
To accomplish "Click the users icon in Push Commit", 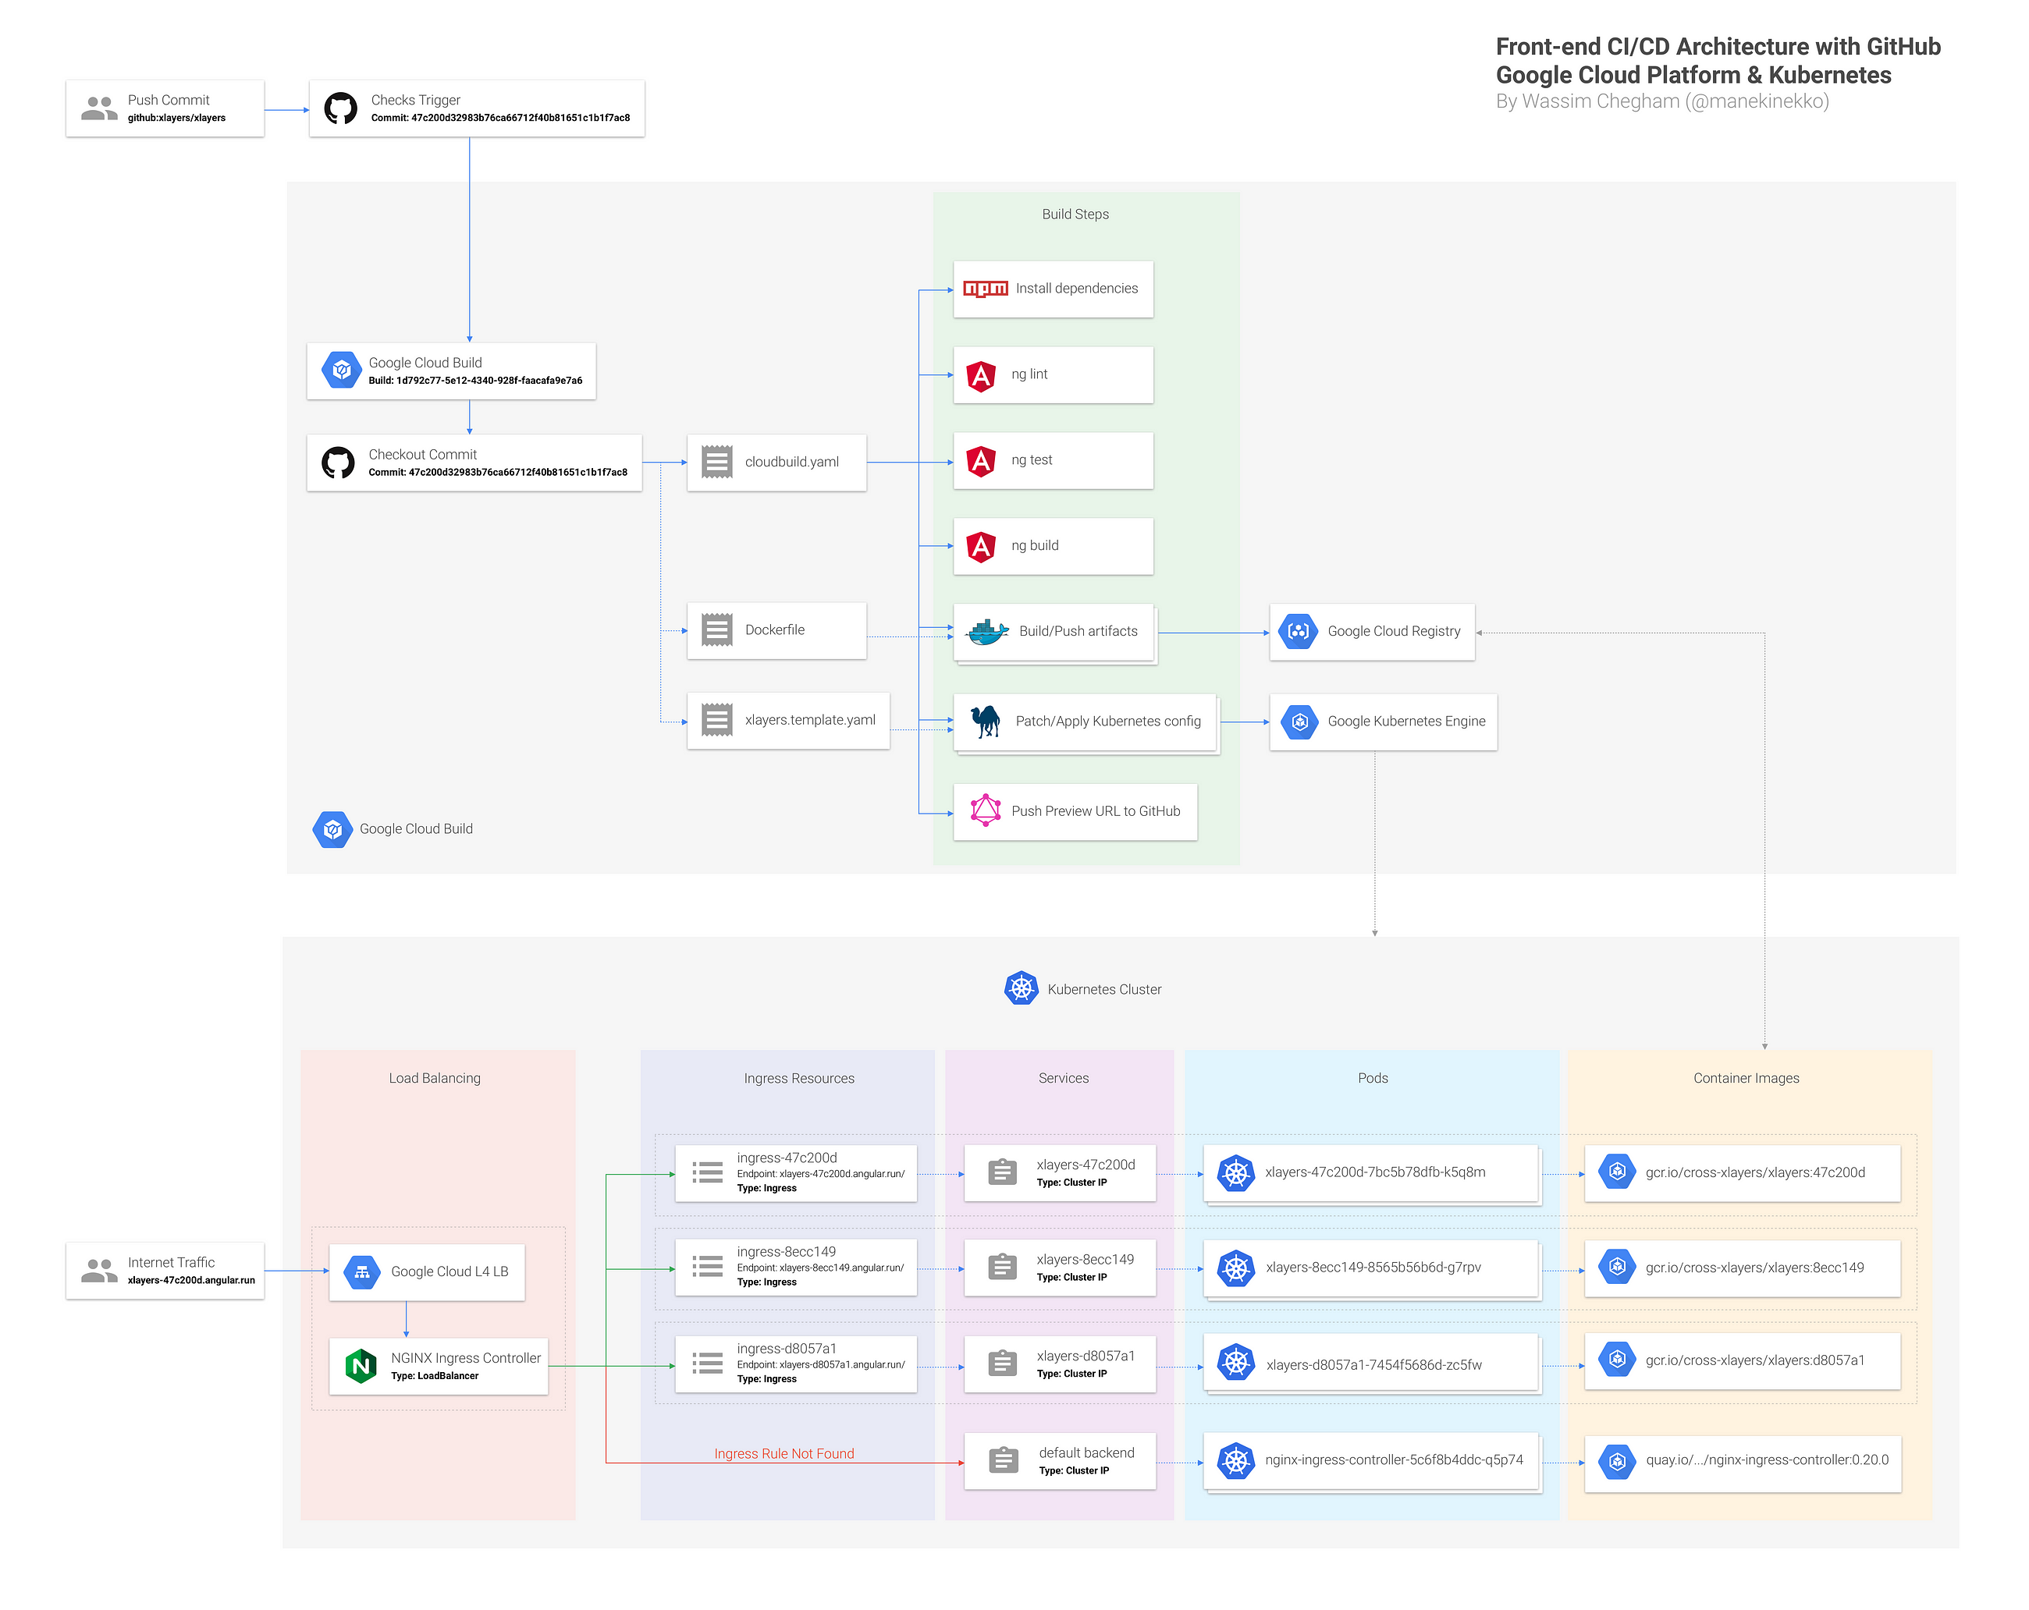I will pyautogui.click(x=99, y=108).
